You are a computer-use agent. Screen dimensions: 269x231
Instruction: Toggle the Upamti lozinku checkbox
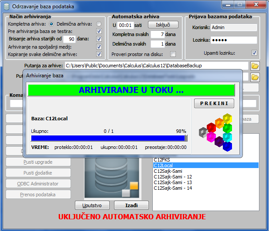(x=254, y=53)
